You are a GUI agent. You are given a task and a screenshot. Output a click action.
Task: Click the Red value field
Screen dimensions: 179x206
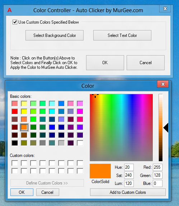pyautogui.click(x=157, y=167)
